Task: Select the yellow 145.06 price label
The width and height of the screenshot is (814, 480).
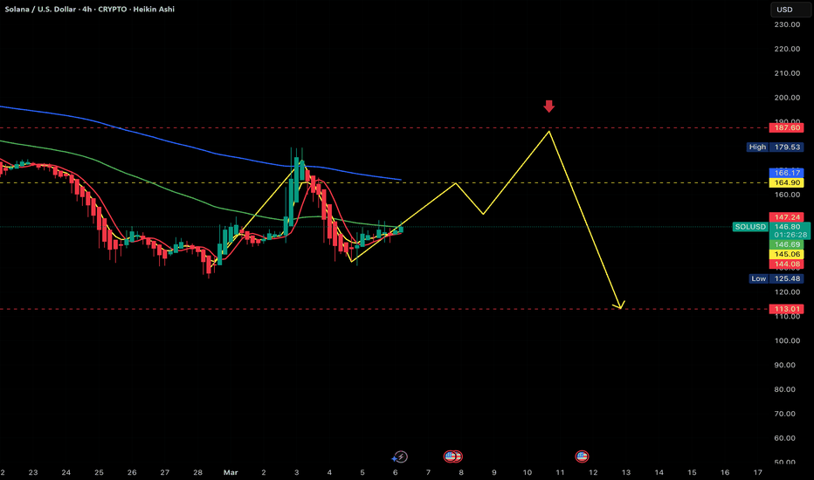Action: pyautogui.click(x=786, y=254)
